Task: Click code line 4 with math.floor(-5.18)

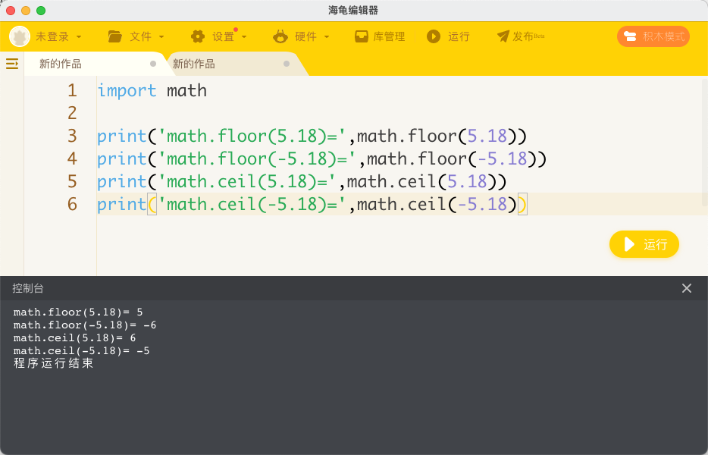Action: [x=322, y=158]
